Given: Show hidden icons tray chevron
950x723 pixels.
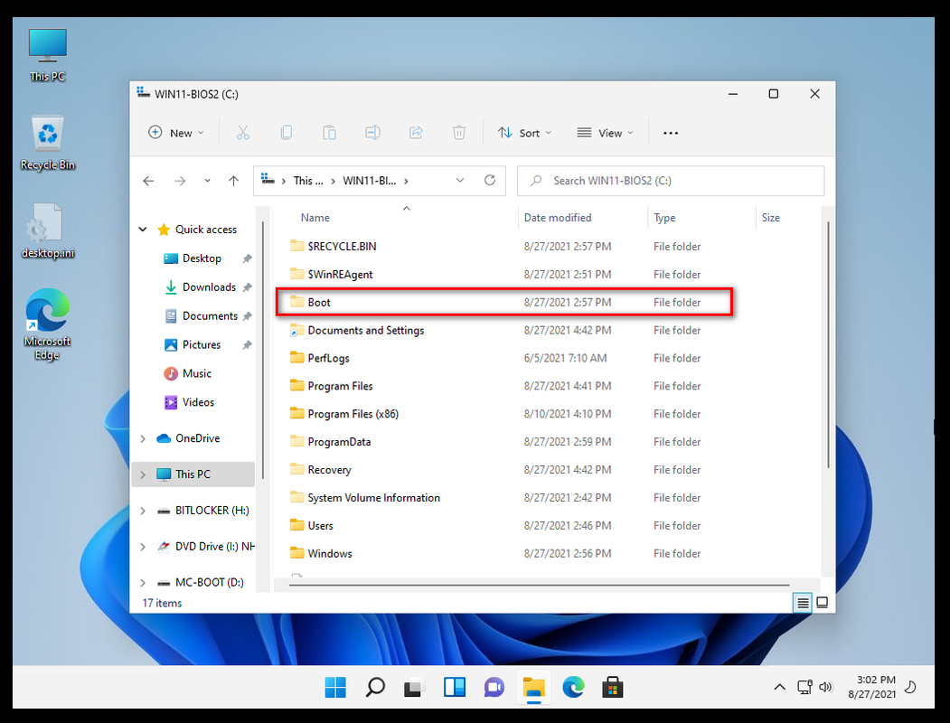Looking at the screenshot, I should 780,687.
